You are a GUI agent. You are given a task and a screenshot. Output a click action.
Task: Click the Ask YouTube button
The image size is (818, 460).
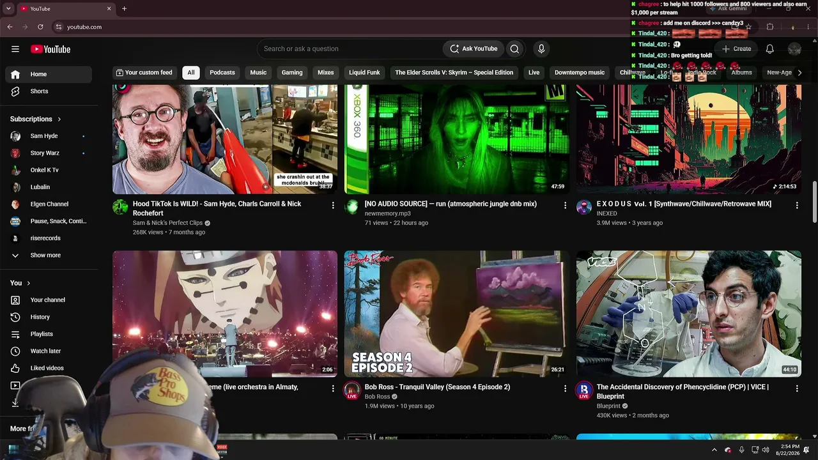[x=474, y=49]
